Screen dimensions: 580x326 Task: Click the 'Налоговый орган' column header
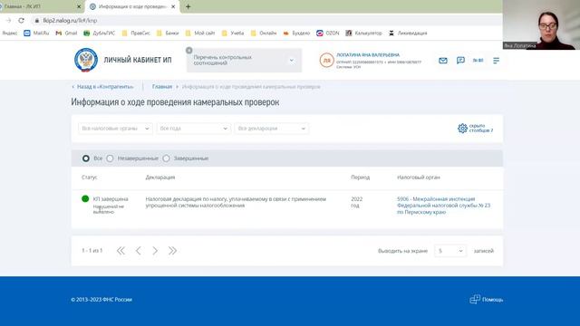point(419,177)
